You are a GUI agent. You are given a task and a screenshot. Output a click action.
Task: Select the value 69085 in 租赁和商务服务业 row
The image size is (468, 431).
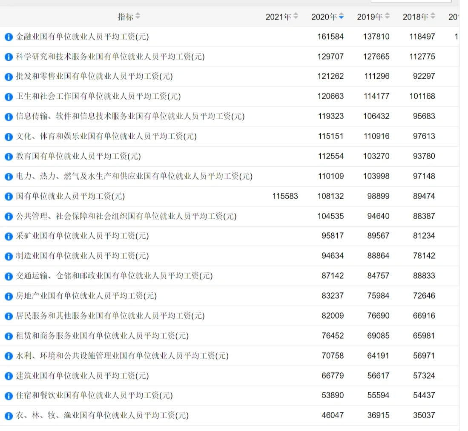click(378, 336)
